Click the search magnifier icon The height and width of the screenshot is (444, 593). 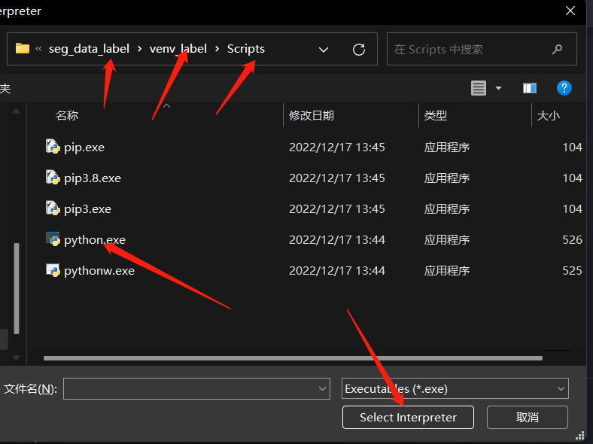click(x=557, y=49)
